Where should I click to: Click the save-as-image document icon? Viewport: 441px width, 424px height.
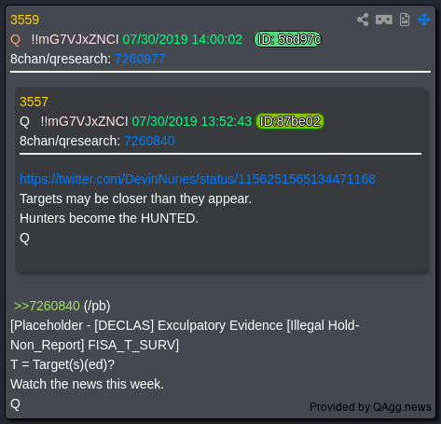pyautogui.click(x=405, y=20)
